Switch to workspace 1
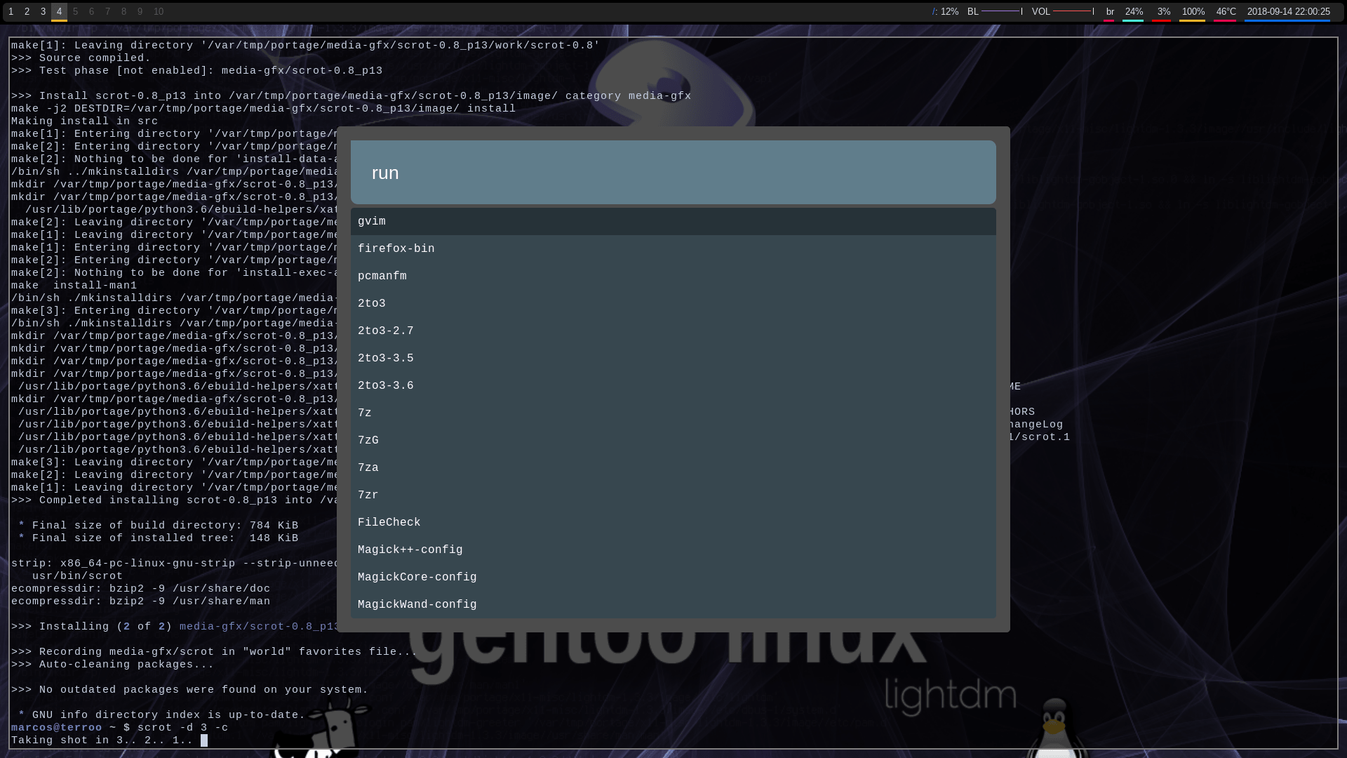 click(11, 11)
